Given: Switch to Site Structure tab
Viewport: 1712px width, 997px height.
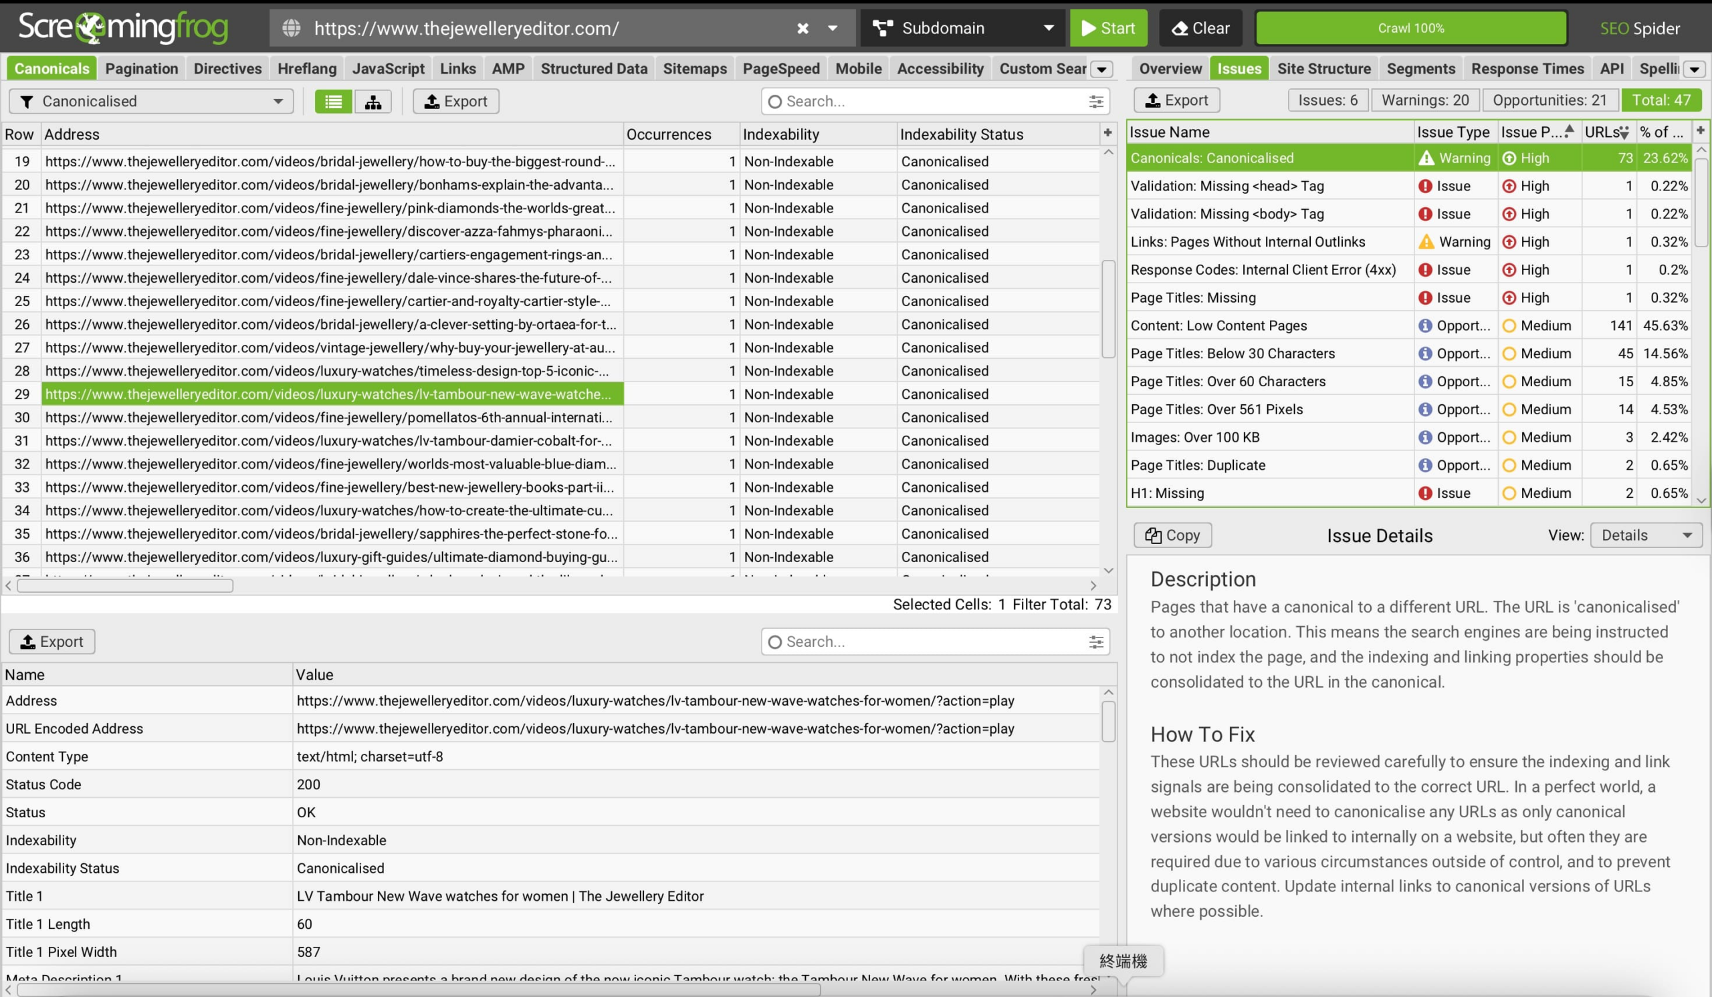Looking at the screenshot, I should click(x=1323, y=69).
